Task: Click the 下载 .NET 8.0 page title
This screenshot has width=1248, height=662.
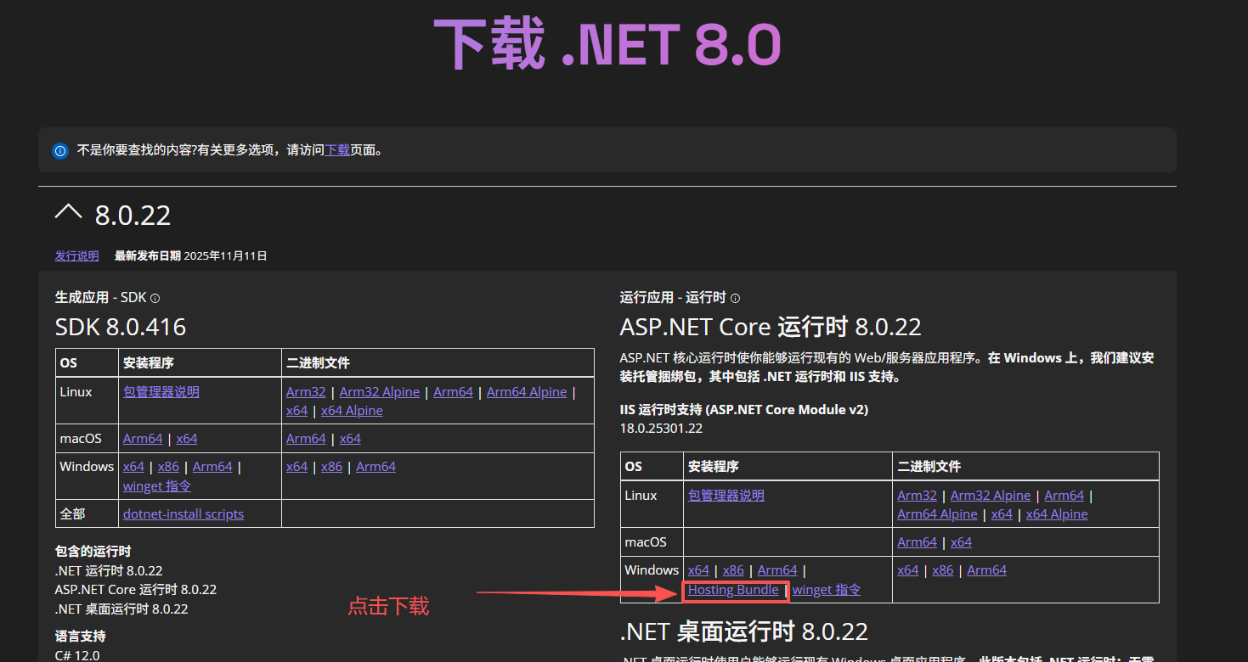Action: point(607,44)
